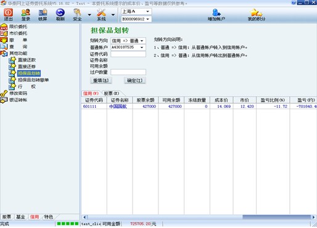Open the 划转方向 direction dropdown
This screenshot has height=228, width=317.
(142, 41)
